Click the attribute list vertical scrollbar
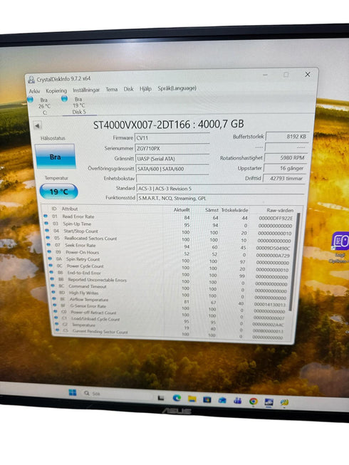349x465 pixels. (x=296, y=261)
